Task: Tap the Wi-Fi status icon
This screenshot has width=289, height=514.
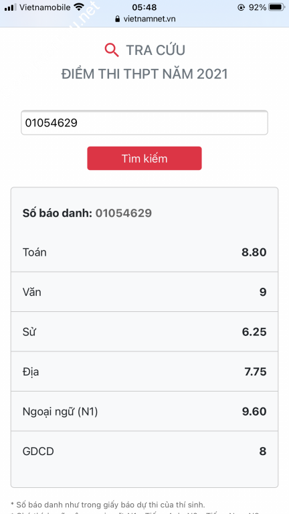Action: [x=79, y=7]
